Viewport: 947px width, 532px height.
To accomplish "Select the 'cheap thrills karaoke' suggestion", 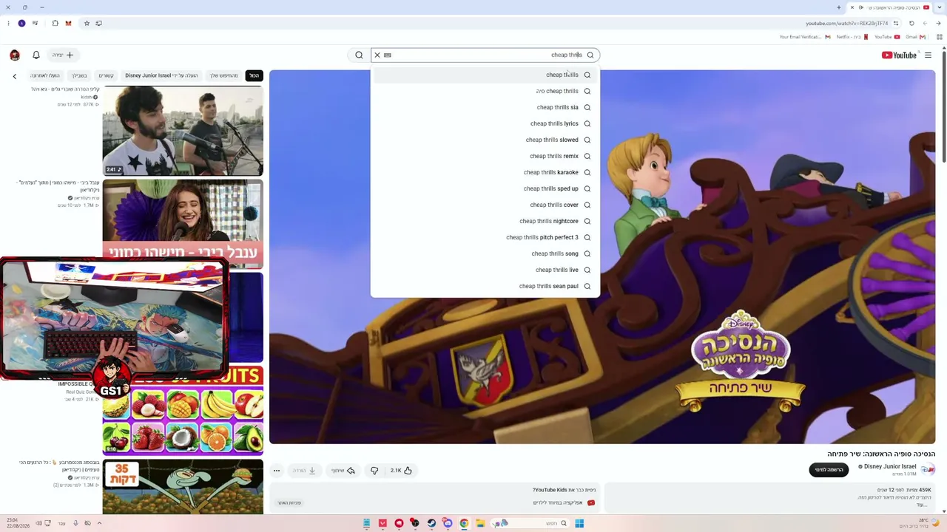I will pos(485,172).
